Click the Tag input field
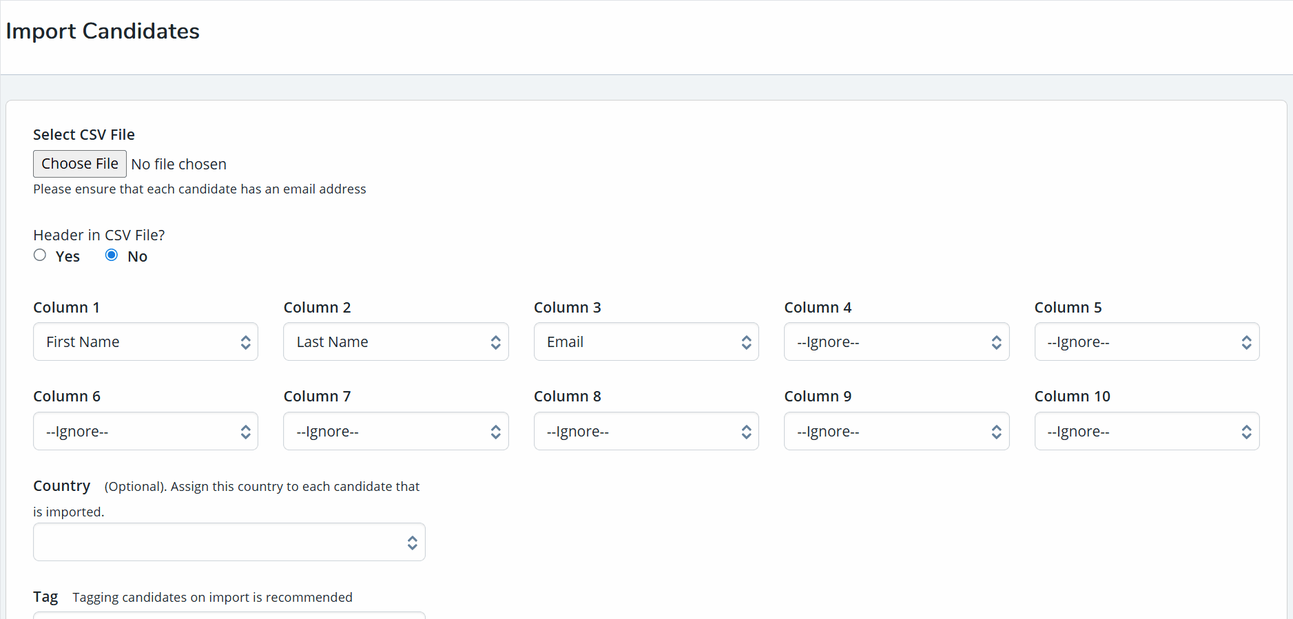This screenshot has height=619, width=1293. click(x=229, y=615)
